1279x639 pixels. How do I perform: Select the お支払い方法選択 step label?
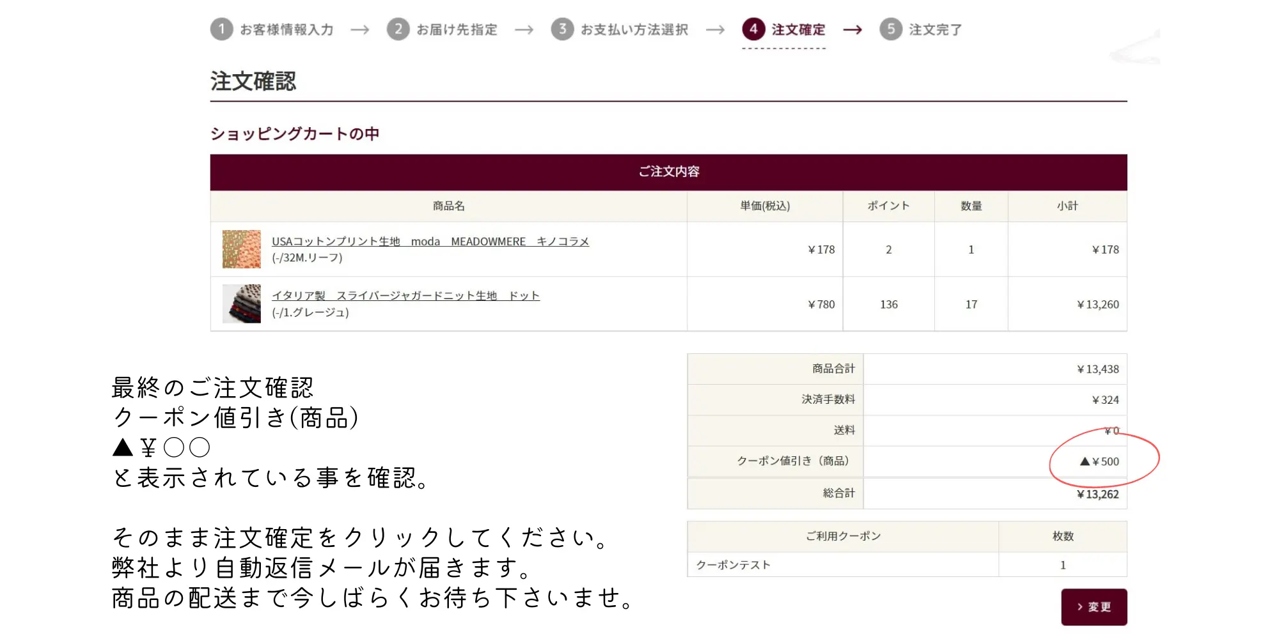634,29
